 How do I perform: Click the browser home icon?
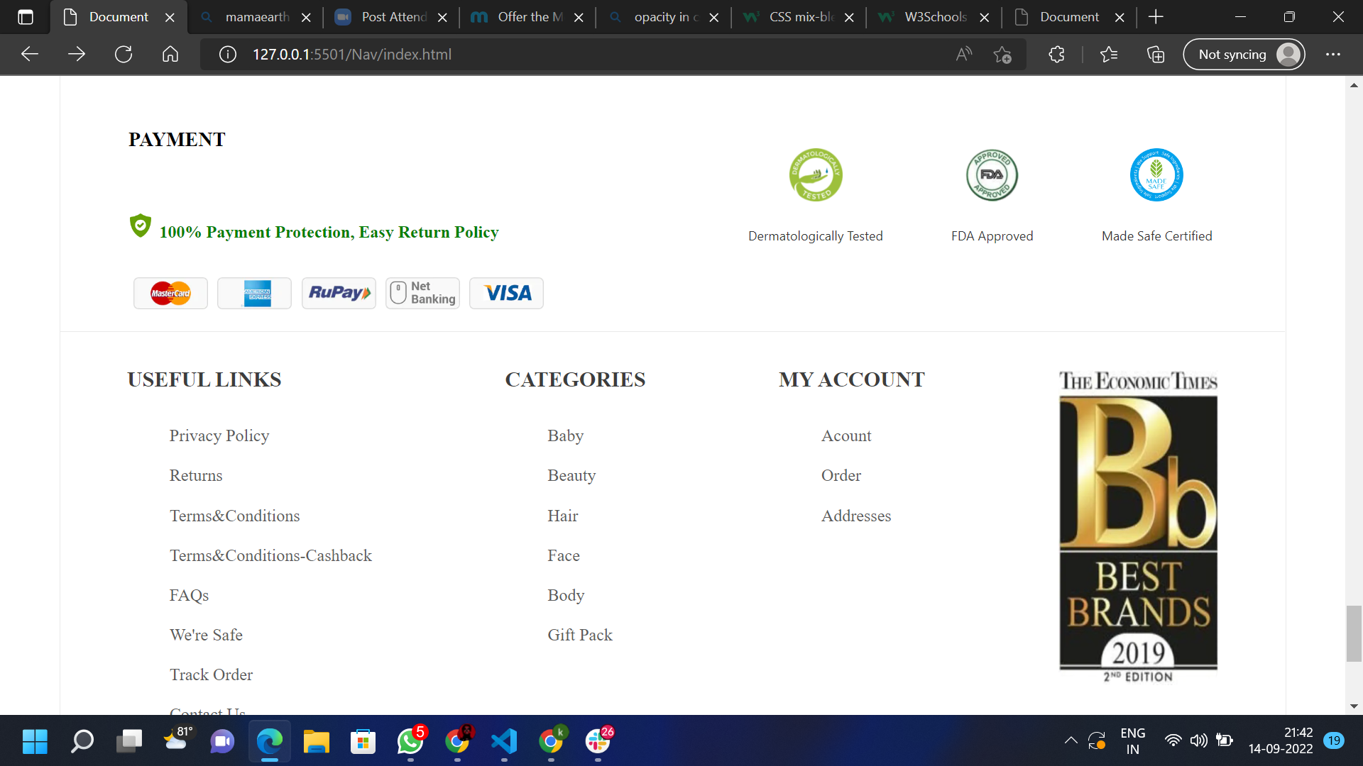tap(170, 54)
